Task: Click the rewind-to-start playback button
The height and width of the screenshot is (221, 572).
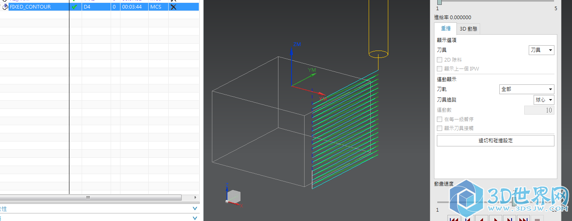Action: (454, 218)
